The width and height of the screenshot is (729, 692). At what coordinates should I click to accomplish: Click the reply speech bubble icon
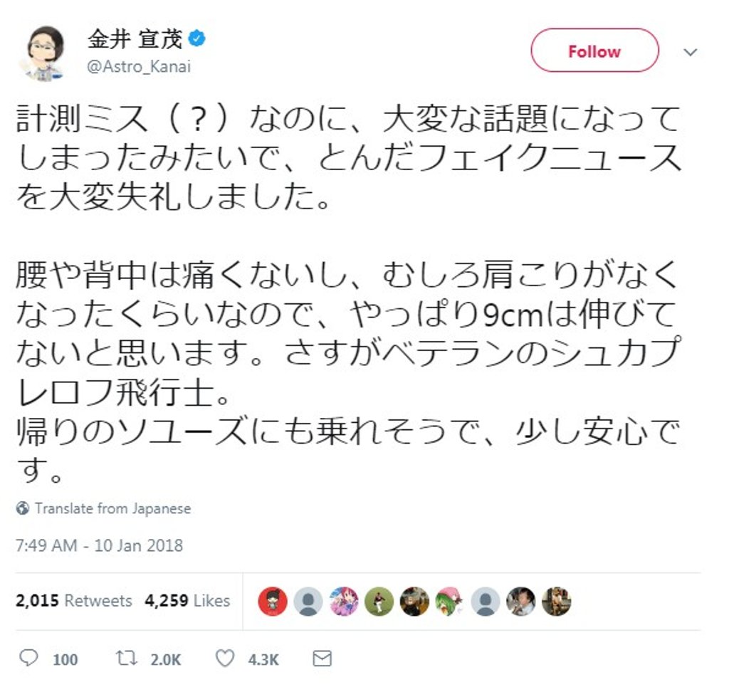pyautogui.click(x=28, y=659)
